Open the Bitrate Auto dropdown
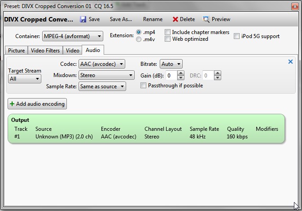 click(x=171, y=64)
